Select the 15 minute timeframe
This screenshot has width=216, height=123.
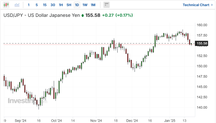tap(44, 5)
